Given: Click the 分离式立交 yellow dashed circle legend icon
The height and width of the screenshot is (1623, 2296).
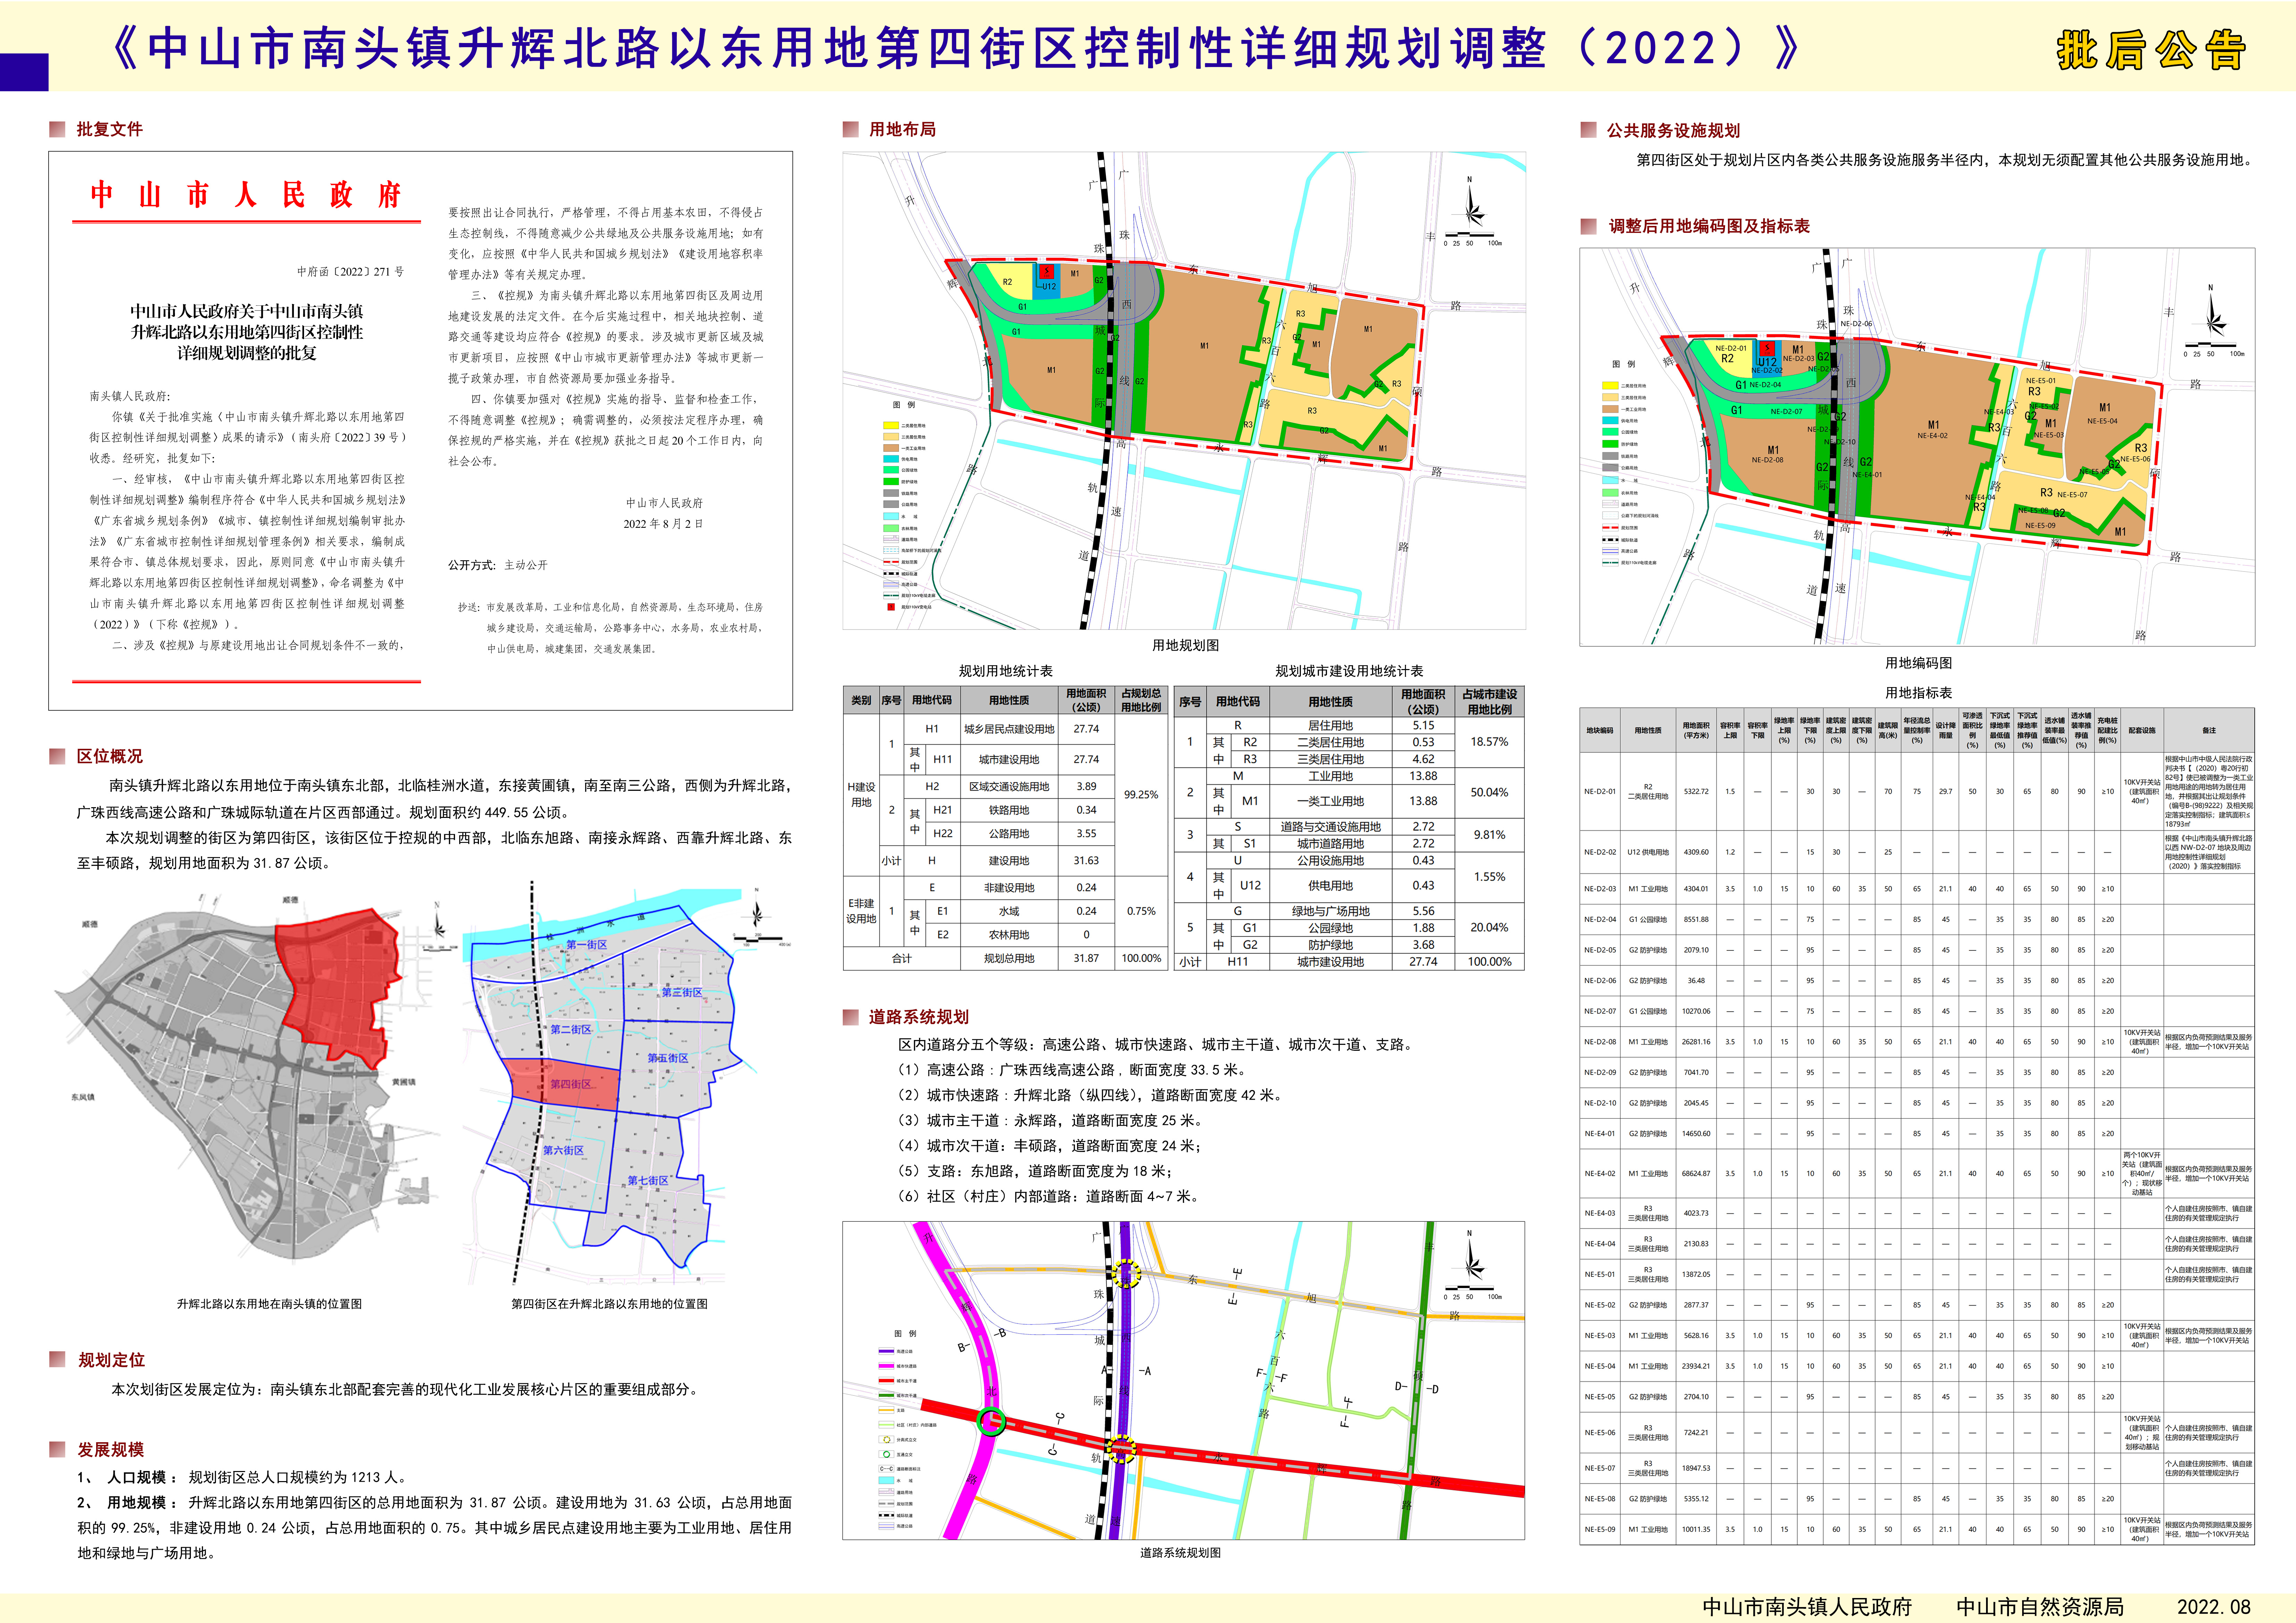Looking at the screenshot, I should (x=887, y=1440).
